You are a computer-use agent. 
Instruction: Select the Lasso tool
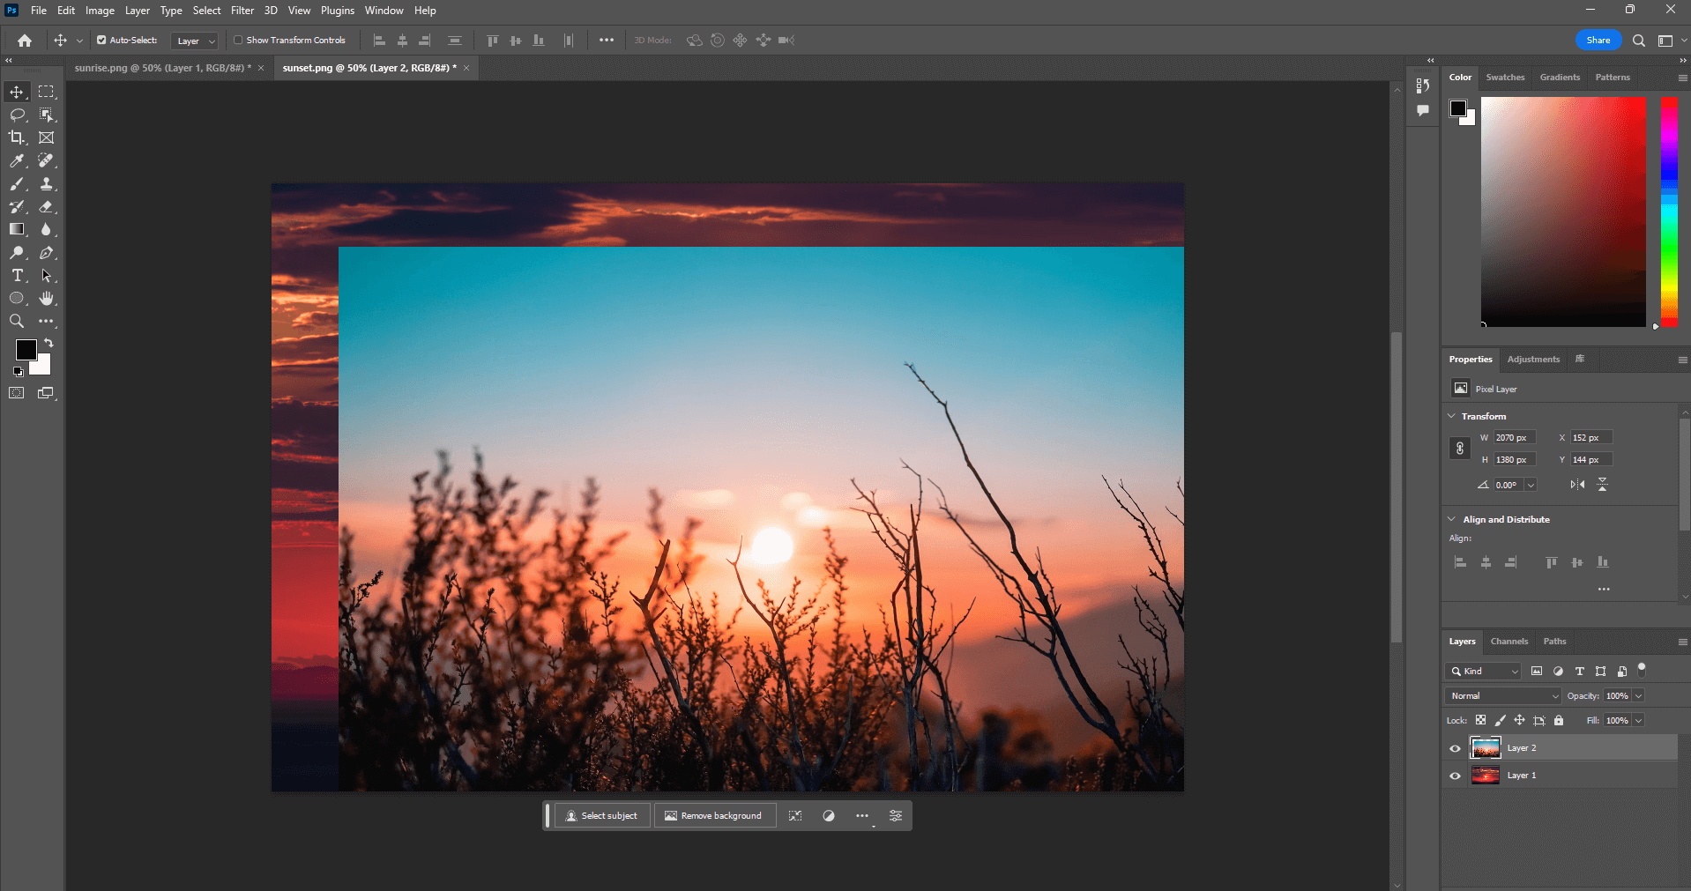(x=17, y=115)
